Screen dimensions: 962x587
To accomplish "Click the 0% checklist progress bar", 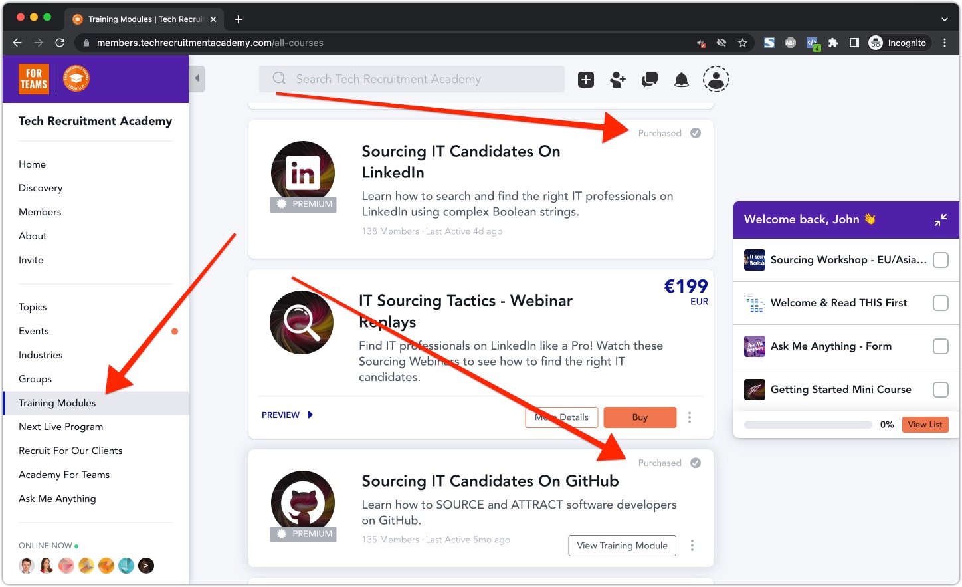I will point(808,425).
